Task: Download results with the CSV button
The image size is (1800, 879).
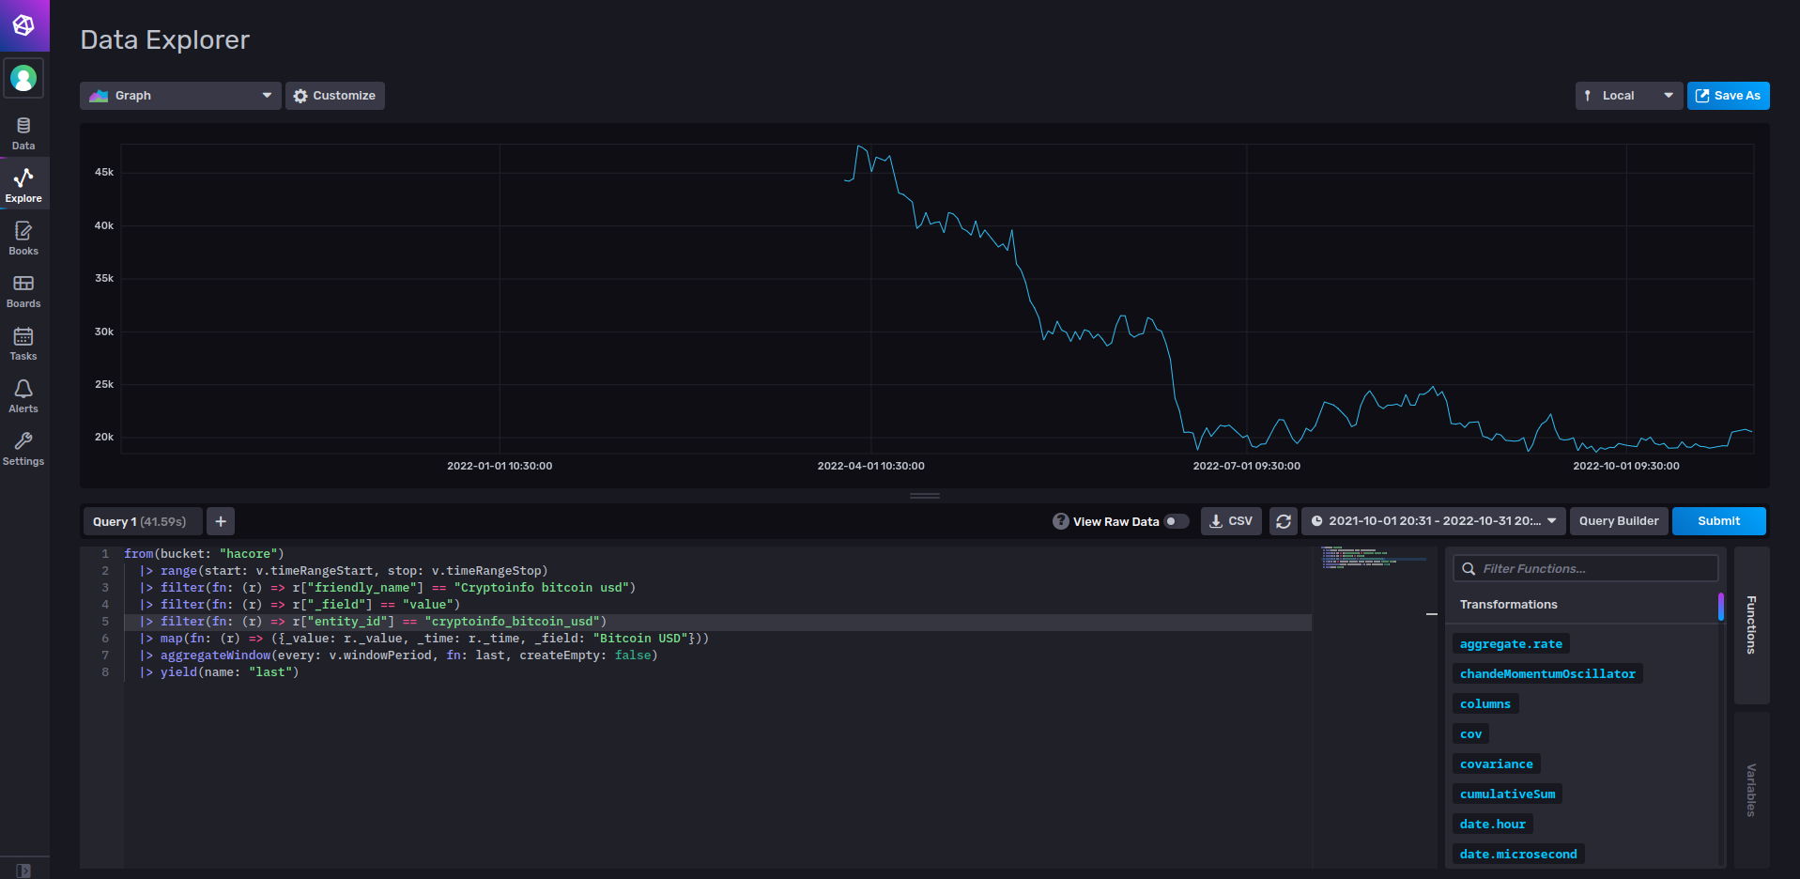Action: (x=1231, y=521)
